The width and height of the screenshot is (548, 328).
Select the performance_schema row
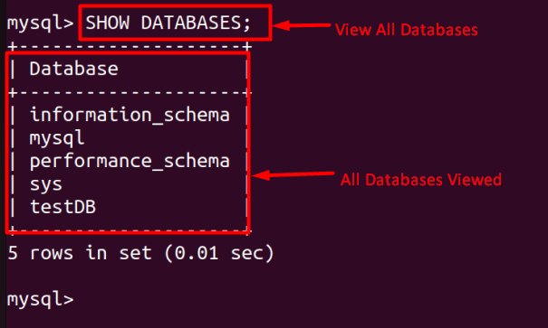[130, 162]
